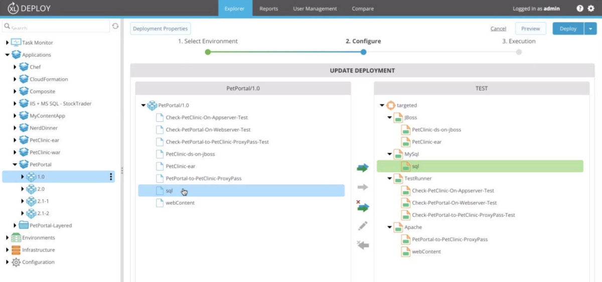Click the Apache container icon
The image size is (602, 282).
click(398, 227)
